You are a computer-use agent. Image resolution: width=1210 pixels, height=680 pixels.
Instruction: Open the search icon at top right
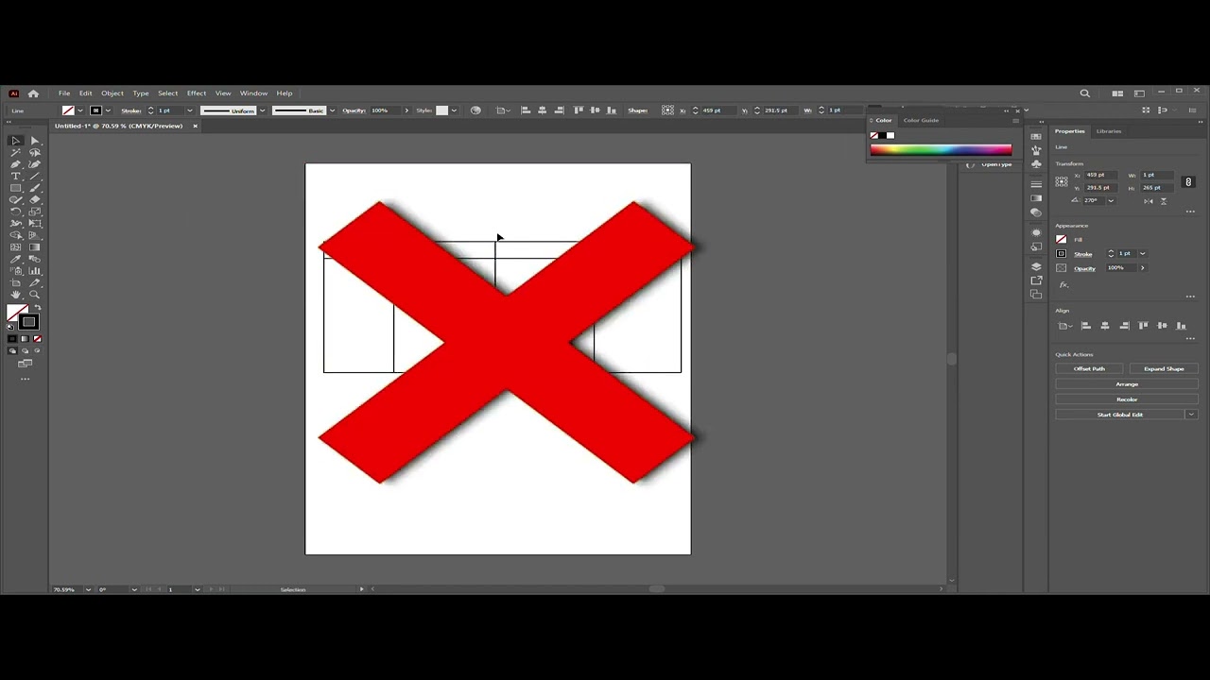[1085, 93]
